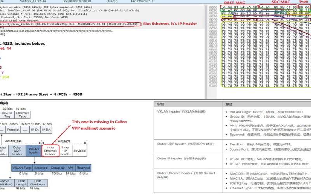Click the circled Src: Syntrex Ethernet line
Viewport: 311px width, 194px height.
(70, 24)
